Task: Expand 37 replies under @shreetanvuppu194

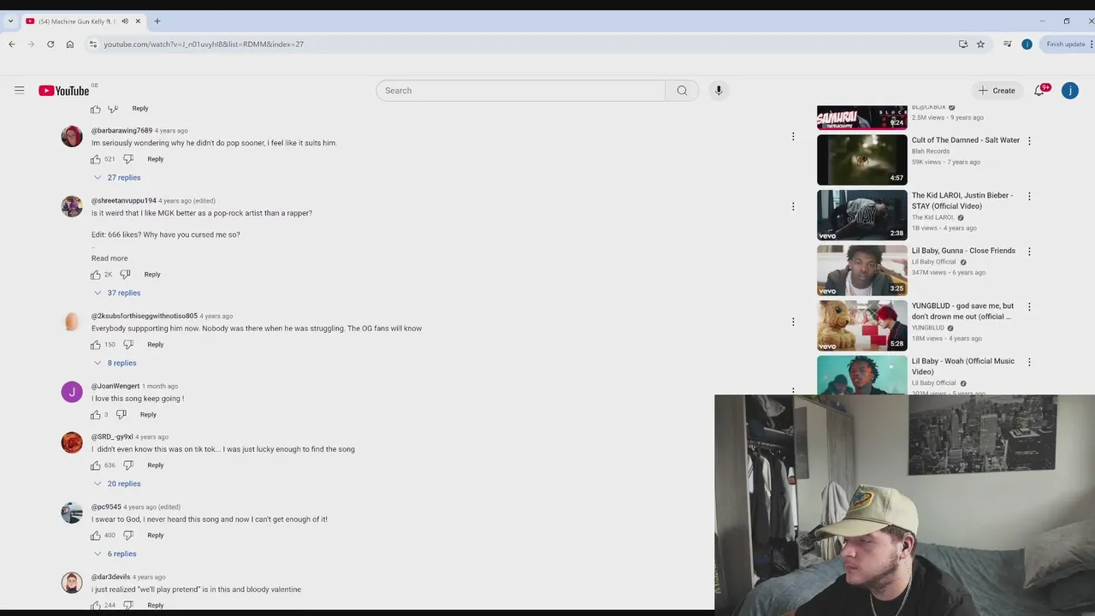Action: [117, 293]
